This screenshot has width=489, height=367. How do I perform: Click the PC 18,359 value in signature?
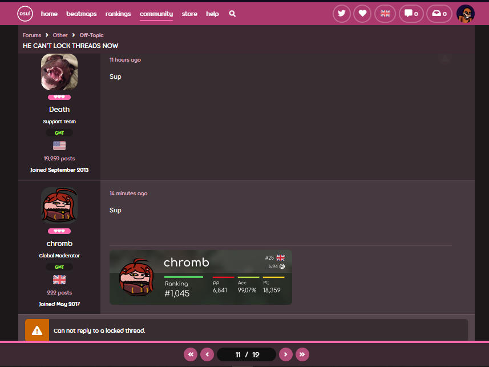tap(272, 290)
